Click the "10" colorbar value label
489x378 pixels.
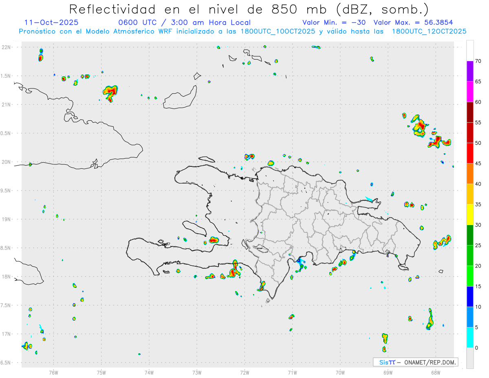478,307
